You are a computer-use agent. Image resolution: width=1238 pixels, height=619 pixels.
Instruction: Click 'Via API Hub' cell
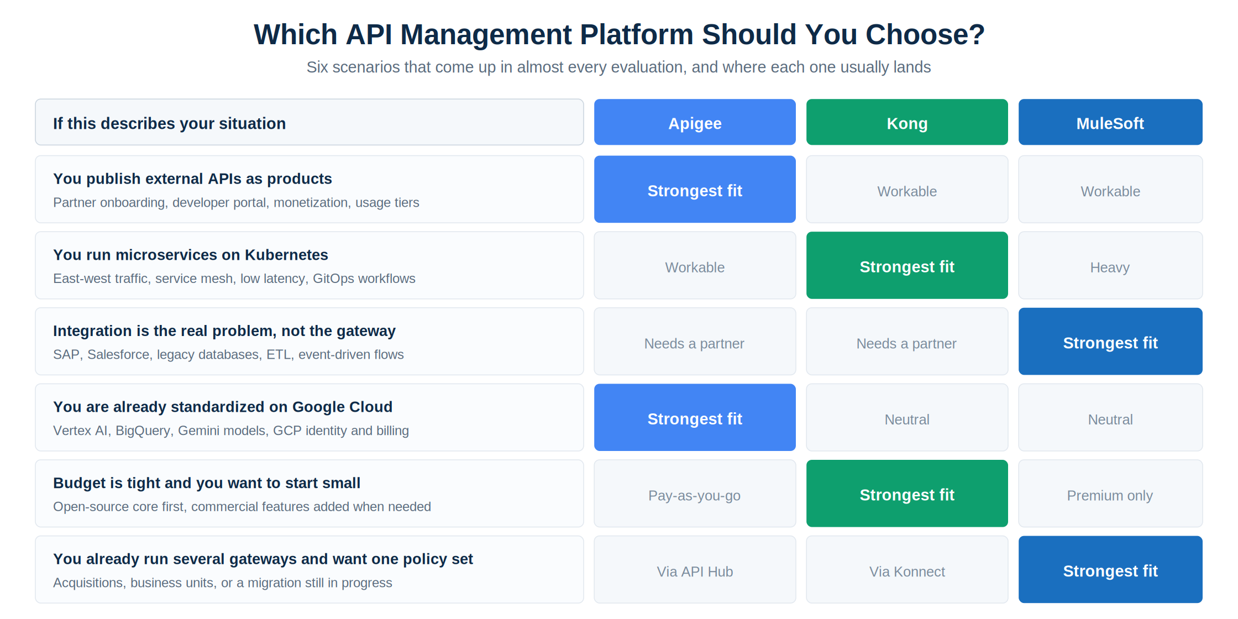(x=695, y=569)
